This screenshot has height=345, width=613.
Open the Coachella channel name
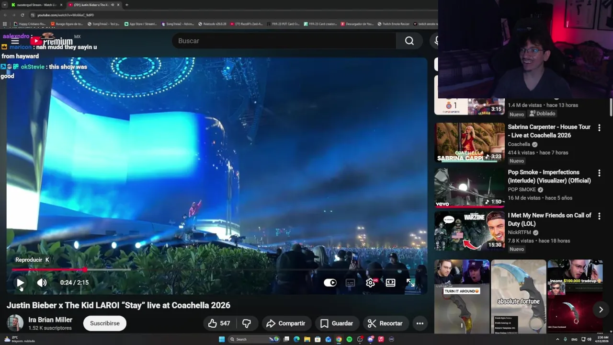pos(519,144)
